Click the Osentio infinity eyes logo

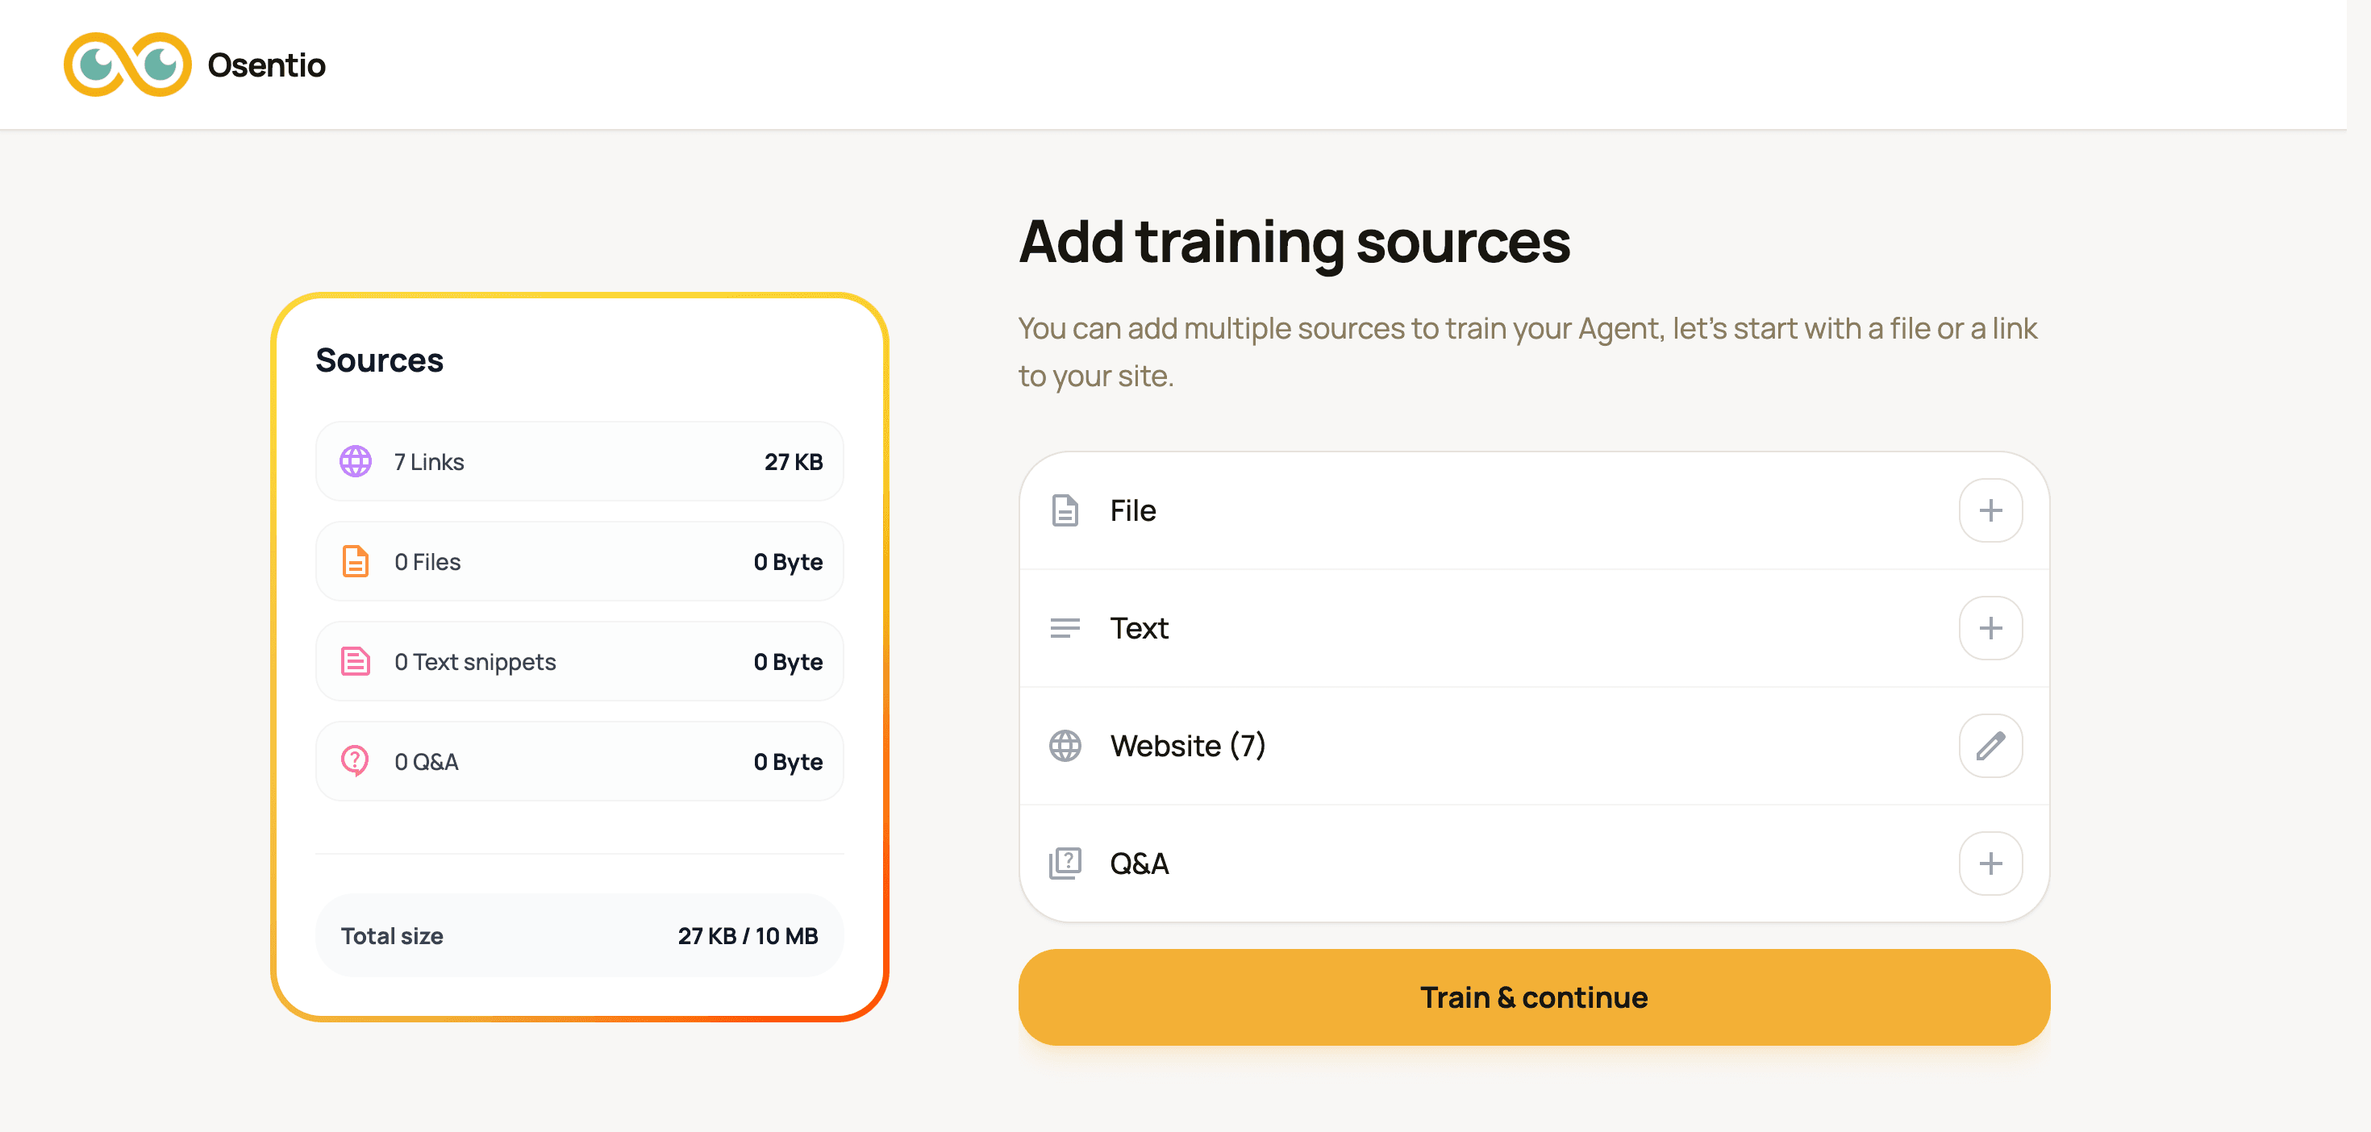[x=127, y=65]
